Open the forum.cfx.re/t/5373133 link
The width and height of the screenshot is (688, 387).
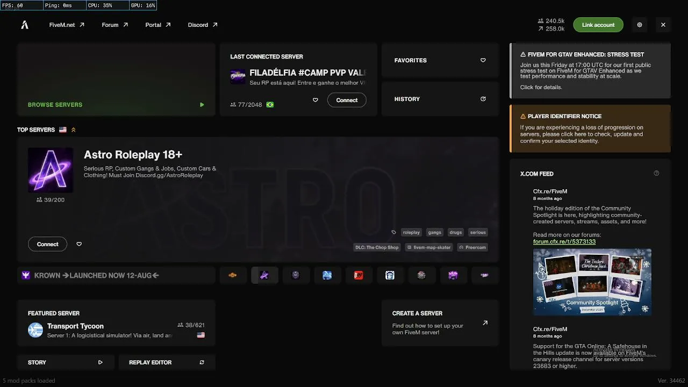(x=564, y=241)
